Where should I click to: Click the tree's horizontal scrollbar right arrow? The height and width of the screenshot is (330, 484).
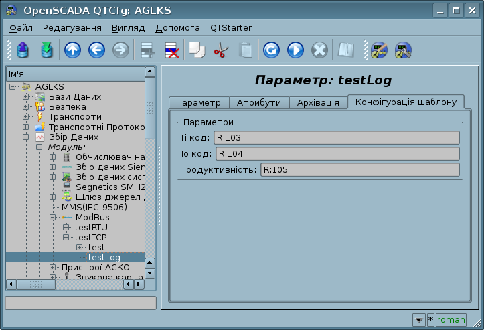click(139, 284)
